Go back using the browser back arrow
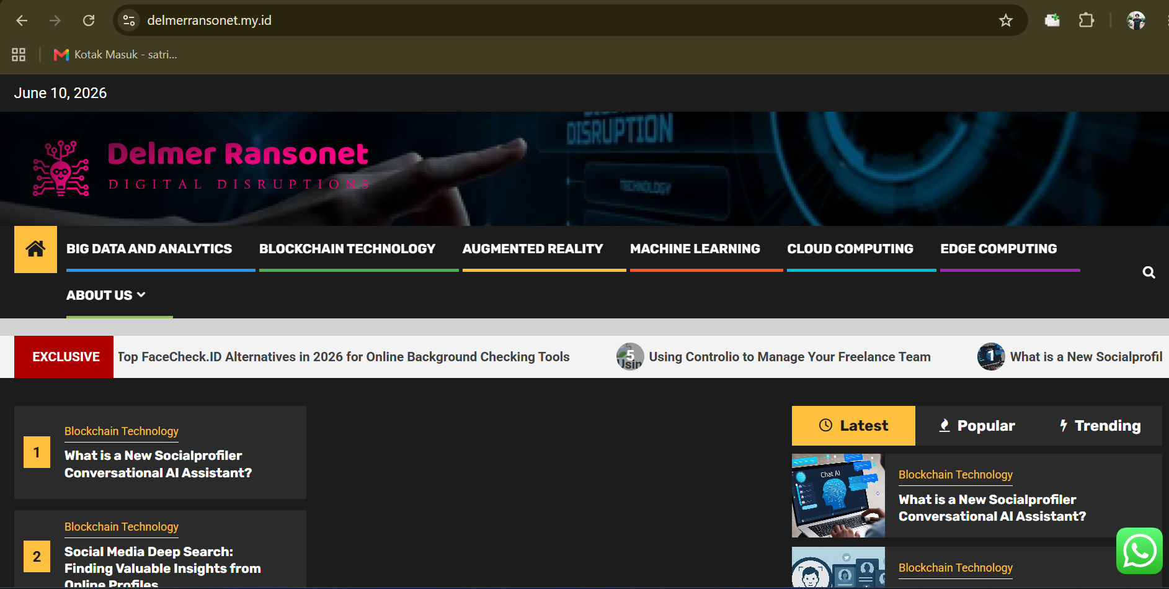 [22, 20]
